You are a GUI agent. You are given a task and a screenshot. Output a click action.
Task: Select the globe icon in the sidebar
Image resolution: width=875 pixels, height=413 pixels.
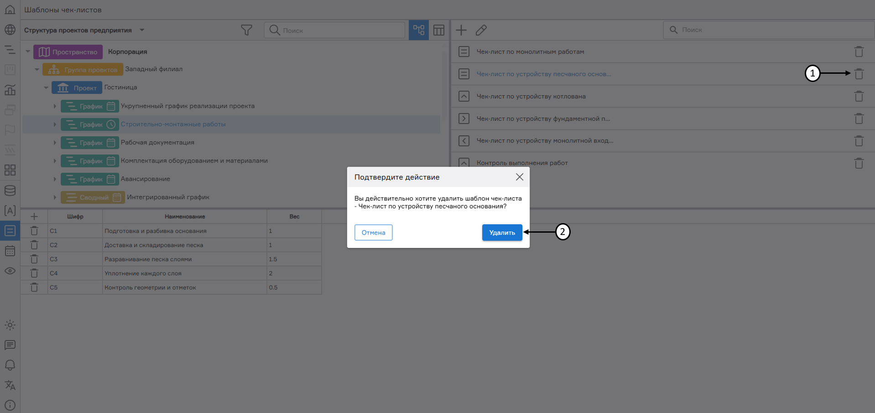pyautogui.click(x=10, y=30)
